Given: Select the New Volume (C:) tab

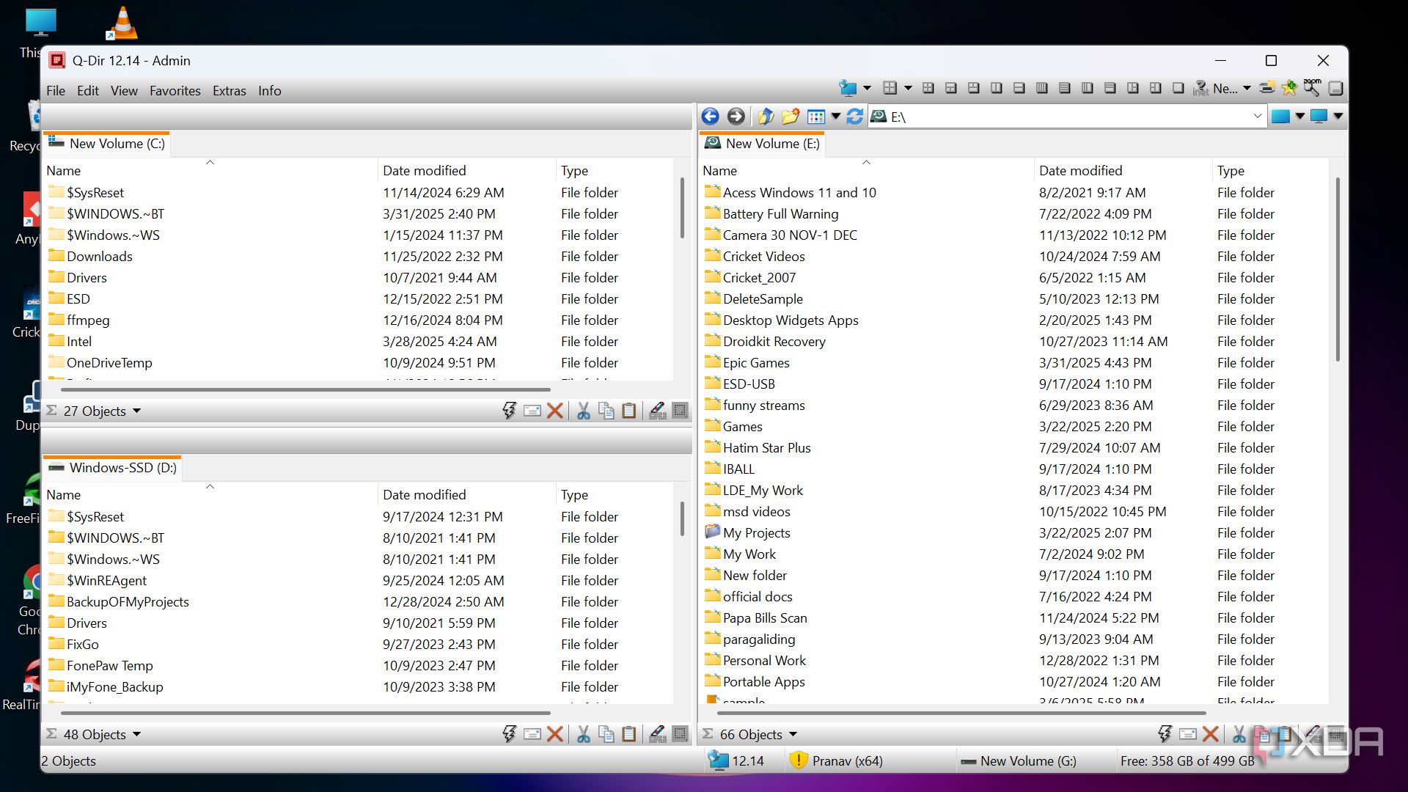Looking at the screenshot, I should point(107,144).
